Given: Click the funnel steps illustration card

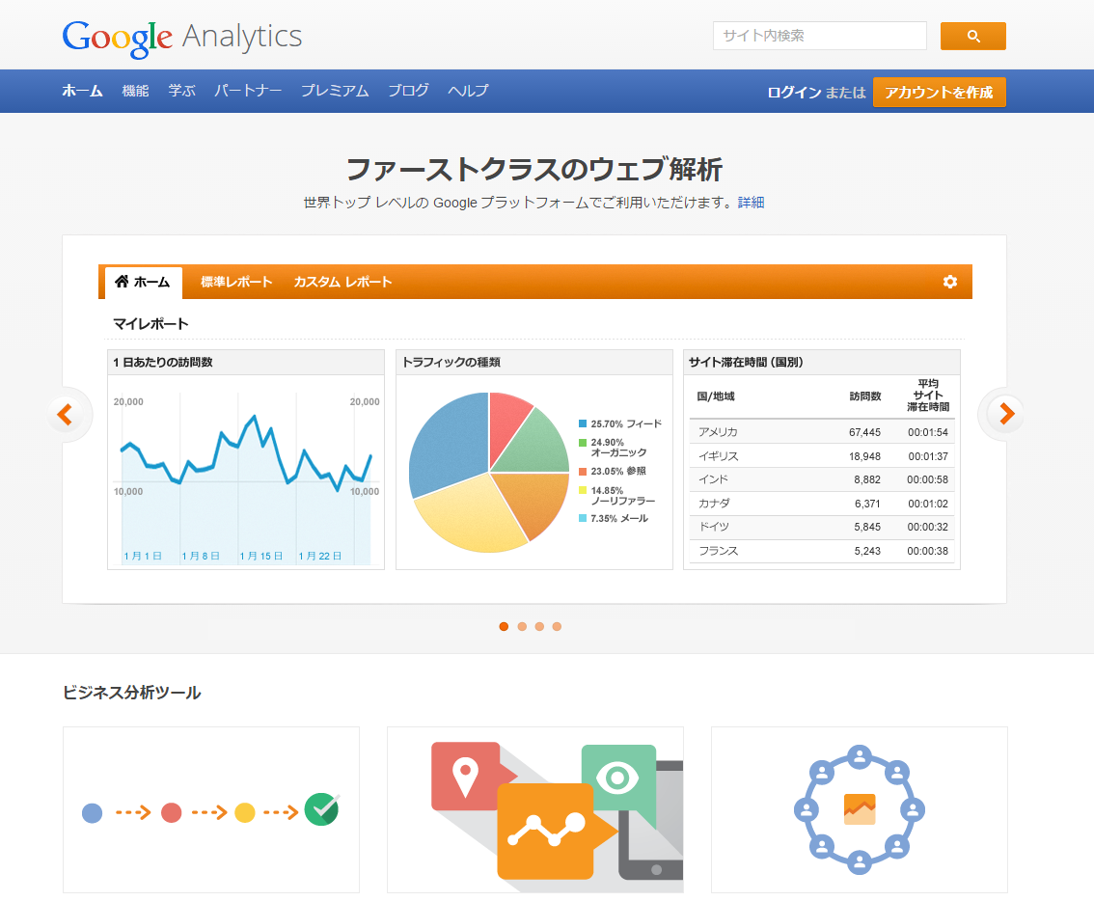Looking at the screenshot, I should (210, 809).
